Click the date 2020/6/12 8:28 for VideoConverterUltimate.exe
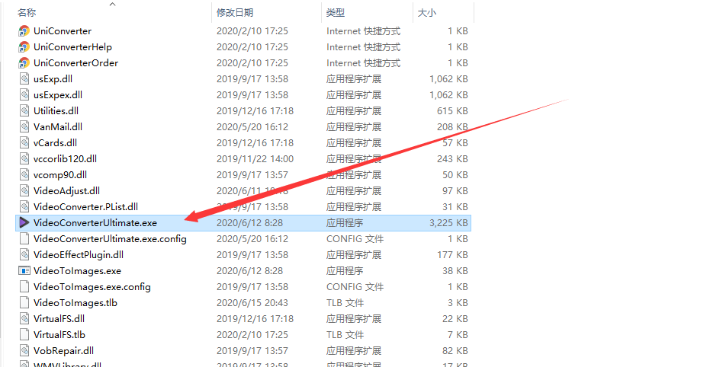The height and width of the screenshot is (367, 710). (x=249, y=223)
